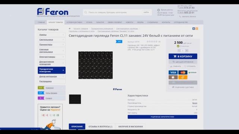This screenshot has height=134, width=239.
Task: Open the delivery details link below payment icons
Action: [x=183, y=87]
